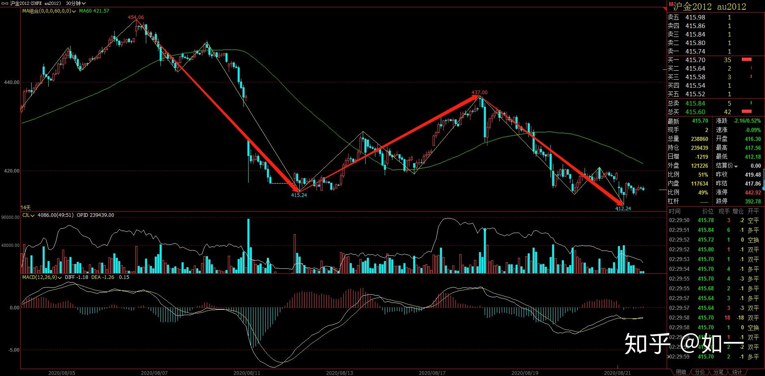Click the red M icon in quote panel
Screen dimensions: 765x376
(x=670, y=4)
